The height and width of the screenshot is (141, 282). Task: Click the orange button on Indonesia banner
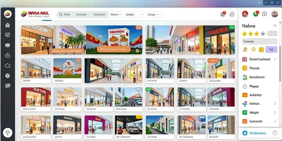coord(113,49)
